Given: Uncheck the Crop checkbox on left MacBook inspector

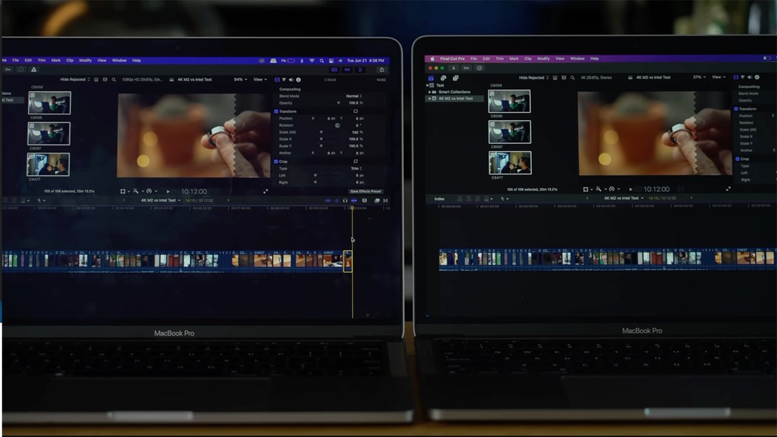Looking at the screenshot, I should (276, 161).
